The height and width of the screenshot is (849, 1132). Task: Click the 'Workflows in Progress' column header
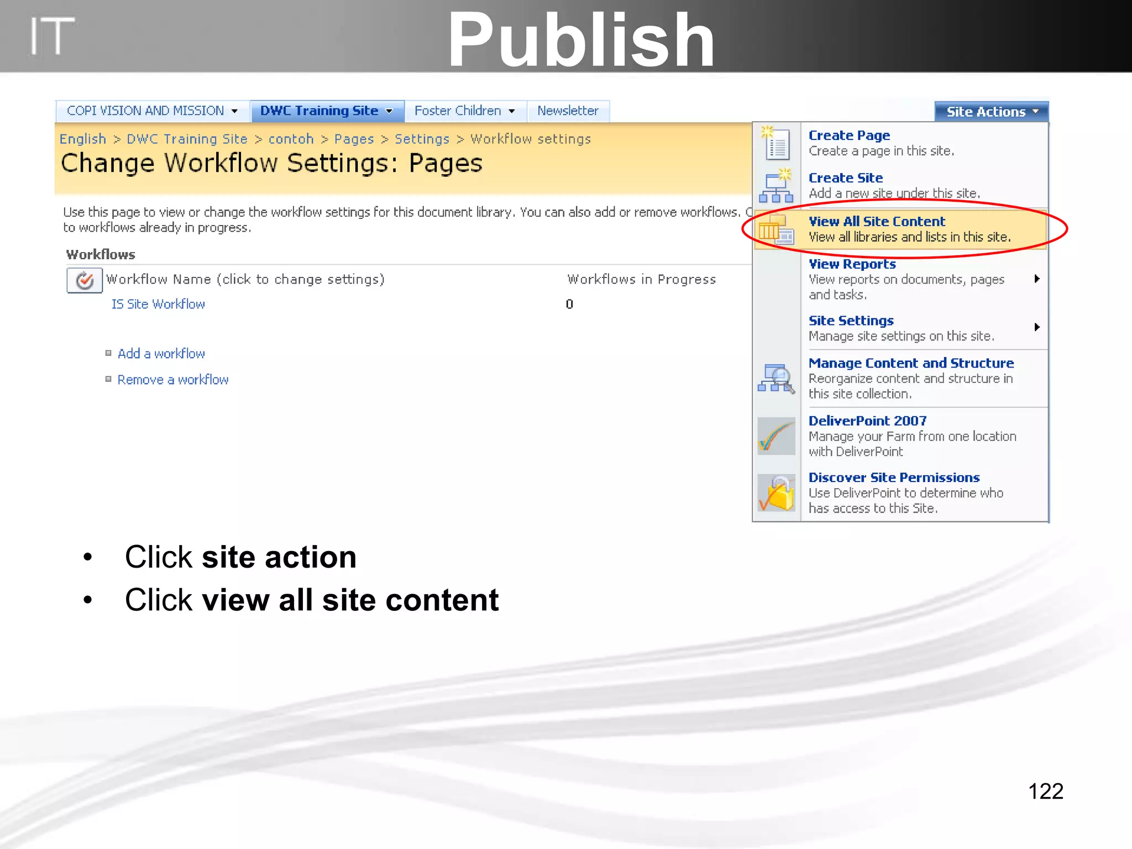641,279
